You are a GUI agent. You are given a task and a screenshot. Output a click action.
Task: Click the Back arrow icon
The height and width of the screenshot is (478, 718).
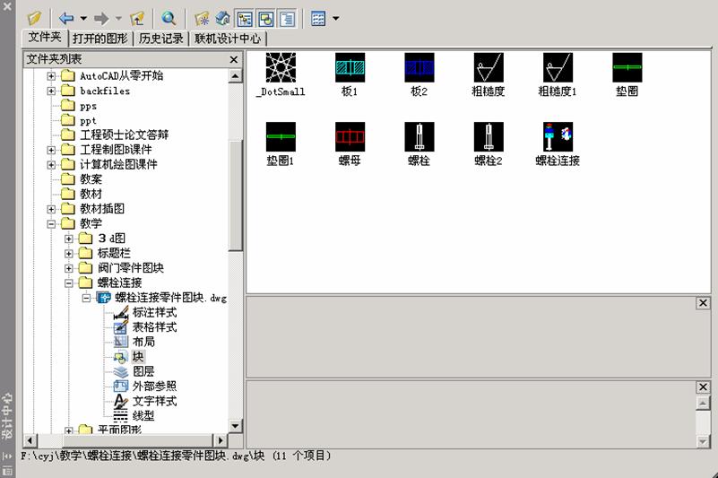[66, 18]
